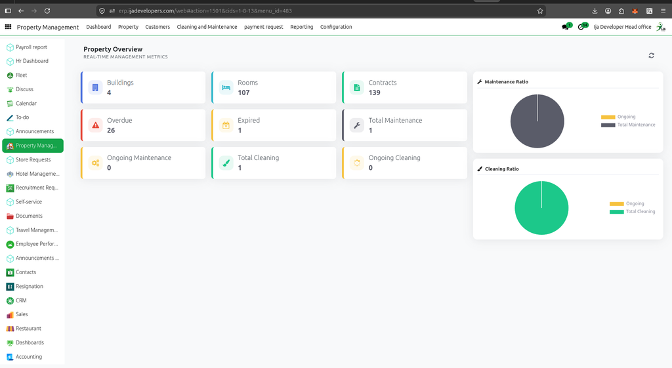Open Employee Performance in sidebar

[33, 244]
